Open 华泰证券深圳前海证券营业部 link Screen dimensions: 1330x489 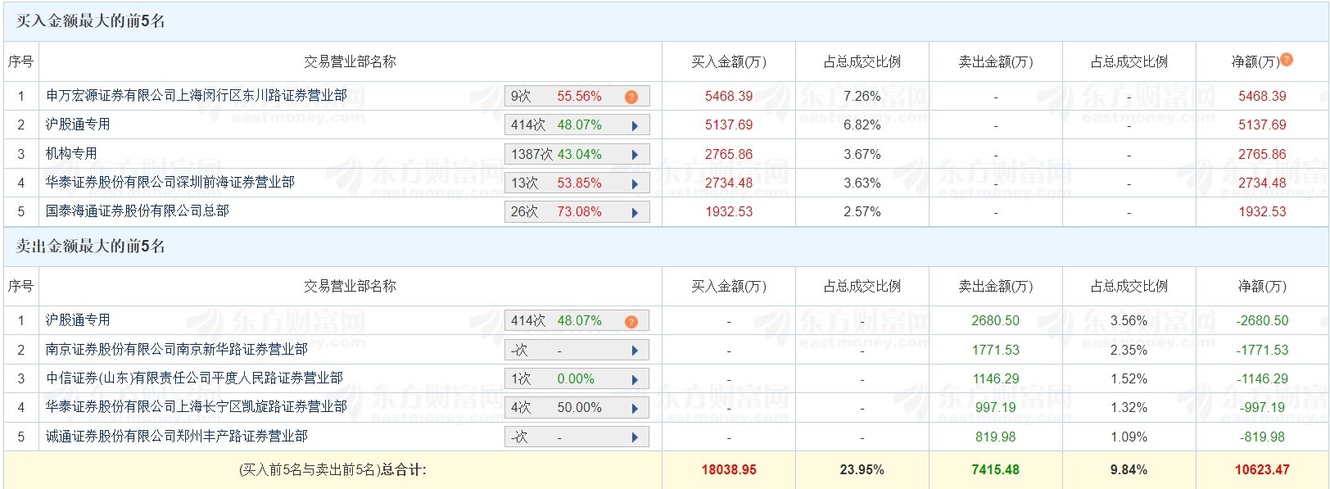[x=170, y=183]
